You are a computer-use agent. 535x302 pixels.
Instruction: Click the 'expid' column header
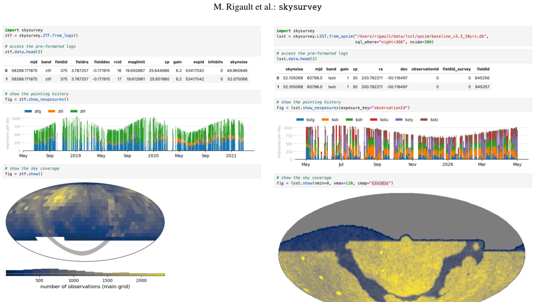[x=199, y=62]
